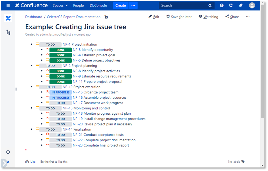
Task: Open issue NP-23 link
Action: click(78, 145)
